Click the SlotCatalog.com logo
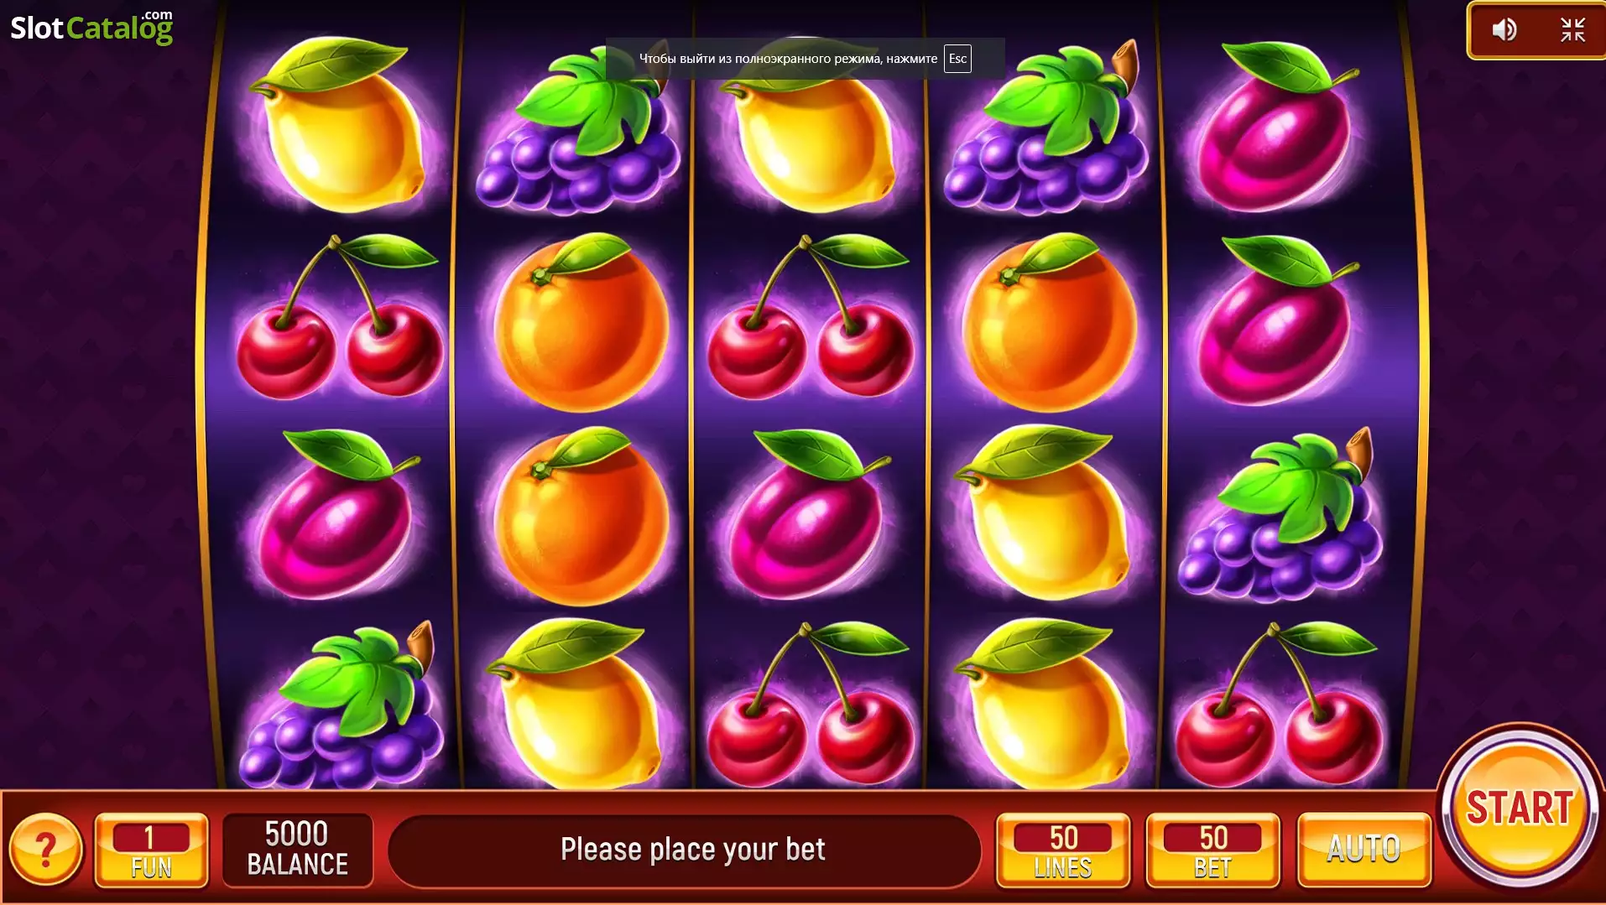The height and width of the screenshot is (905, 1606). click(x=91, y=26)
